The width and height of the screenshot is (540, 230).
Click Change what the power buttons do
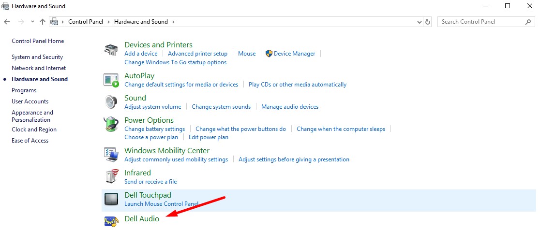(x=241, y=129)
